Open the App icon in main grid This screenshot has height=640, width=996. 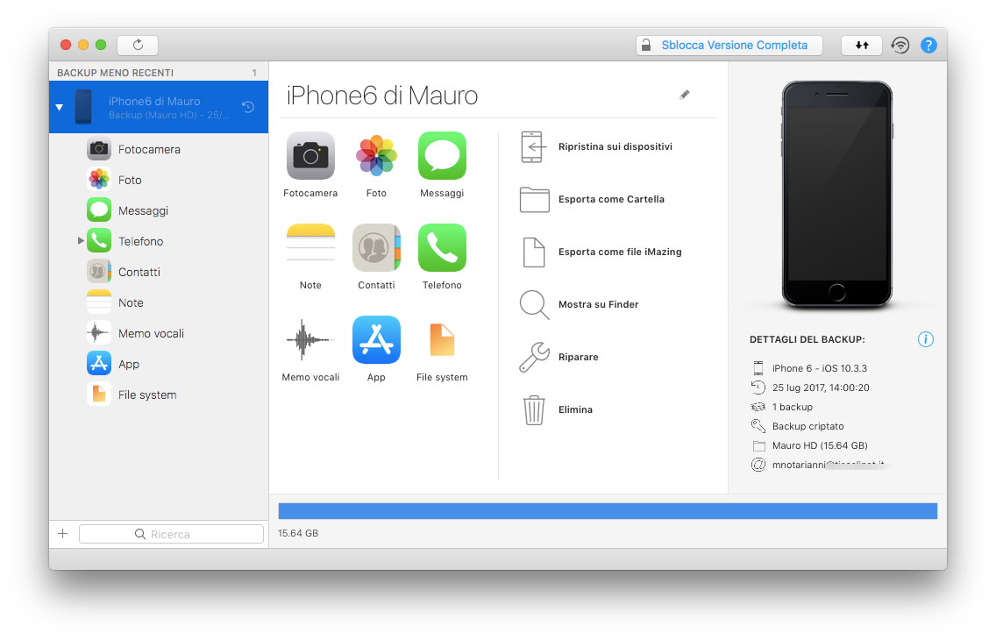376,339
